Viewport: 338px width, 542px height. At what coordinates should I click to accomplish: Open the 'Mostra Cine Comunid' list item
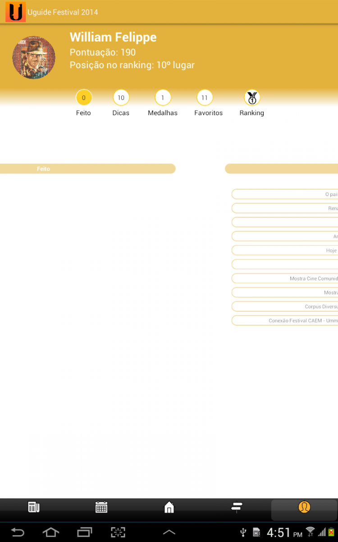click(x=285, y=279)
